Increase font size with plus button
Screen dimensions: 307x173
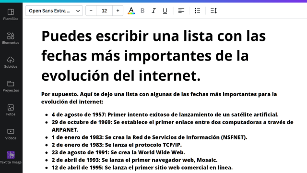tap(118, 11)
